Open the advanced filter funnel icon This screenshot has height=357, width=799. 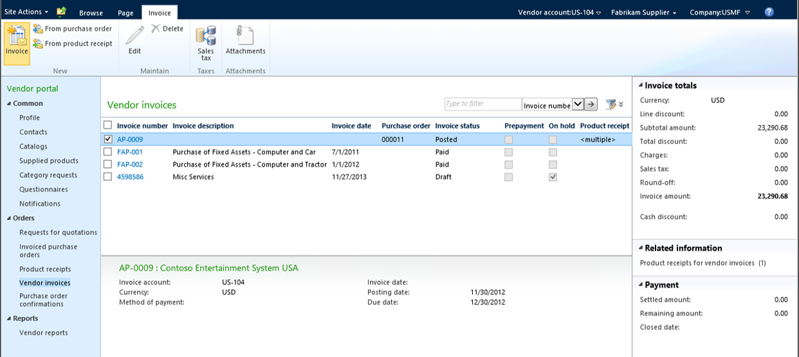611,104
